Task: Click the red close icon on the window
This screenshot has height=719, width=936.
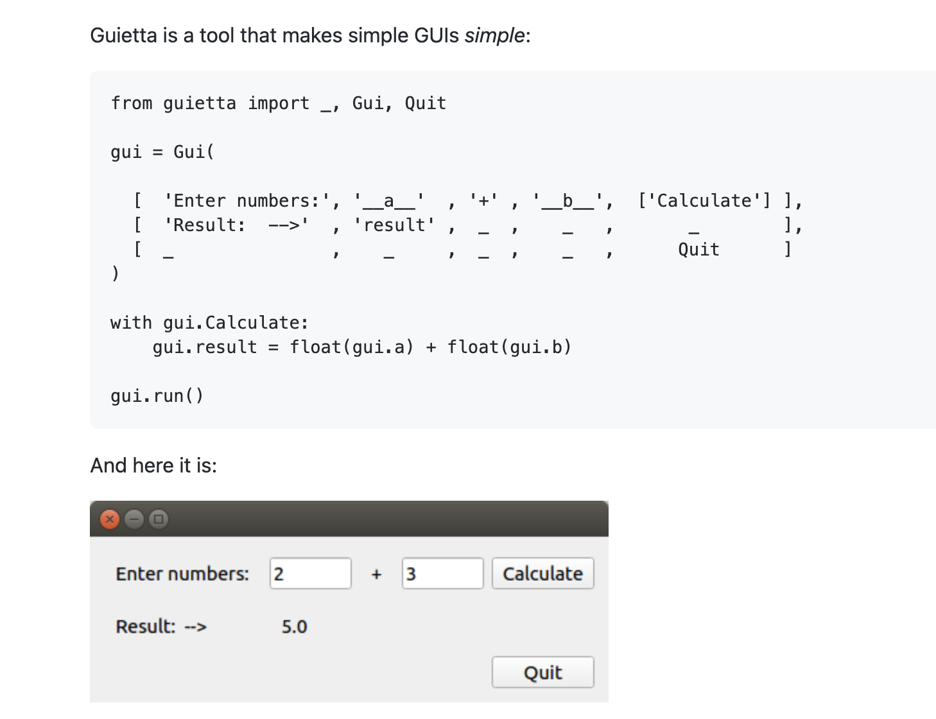Action: [109, 520]
